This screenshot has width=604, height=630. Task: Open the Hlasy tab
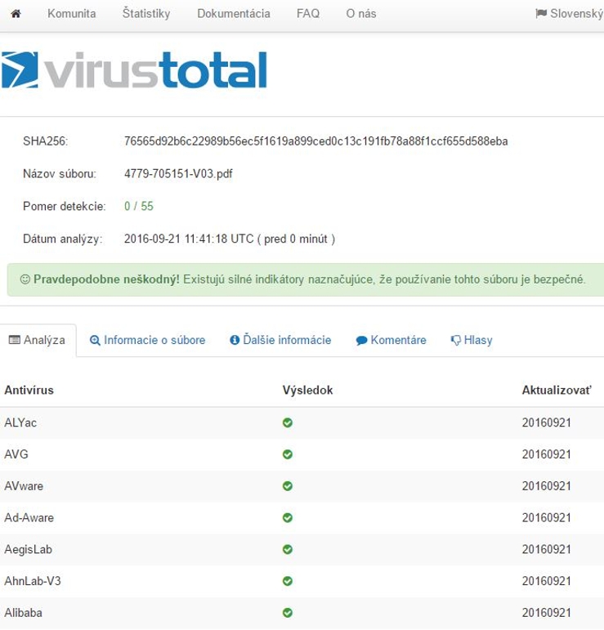(472, 340)
